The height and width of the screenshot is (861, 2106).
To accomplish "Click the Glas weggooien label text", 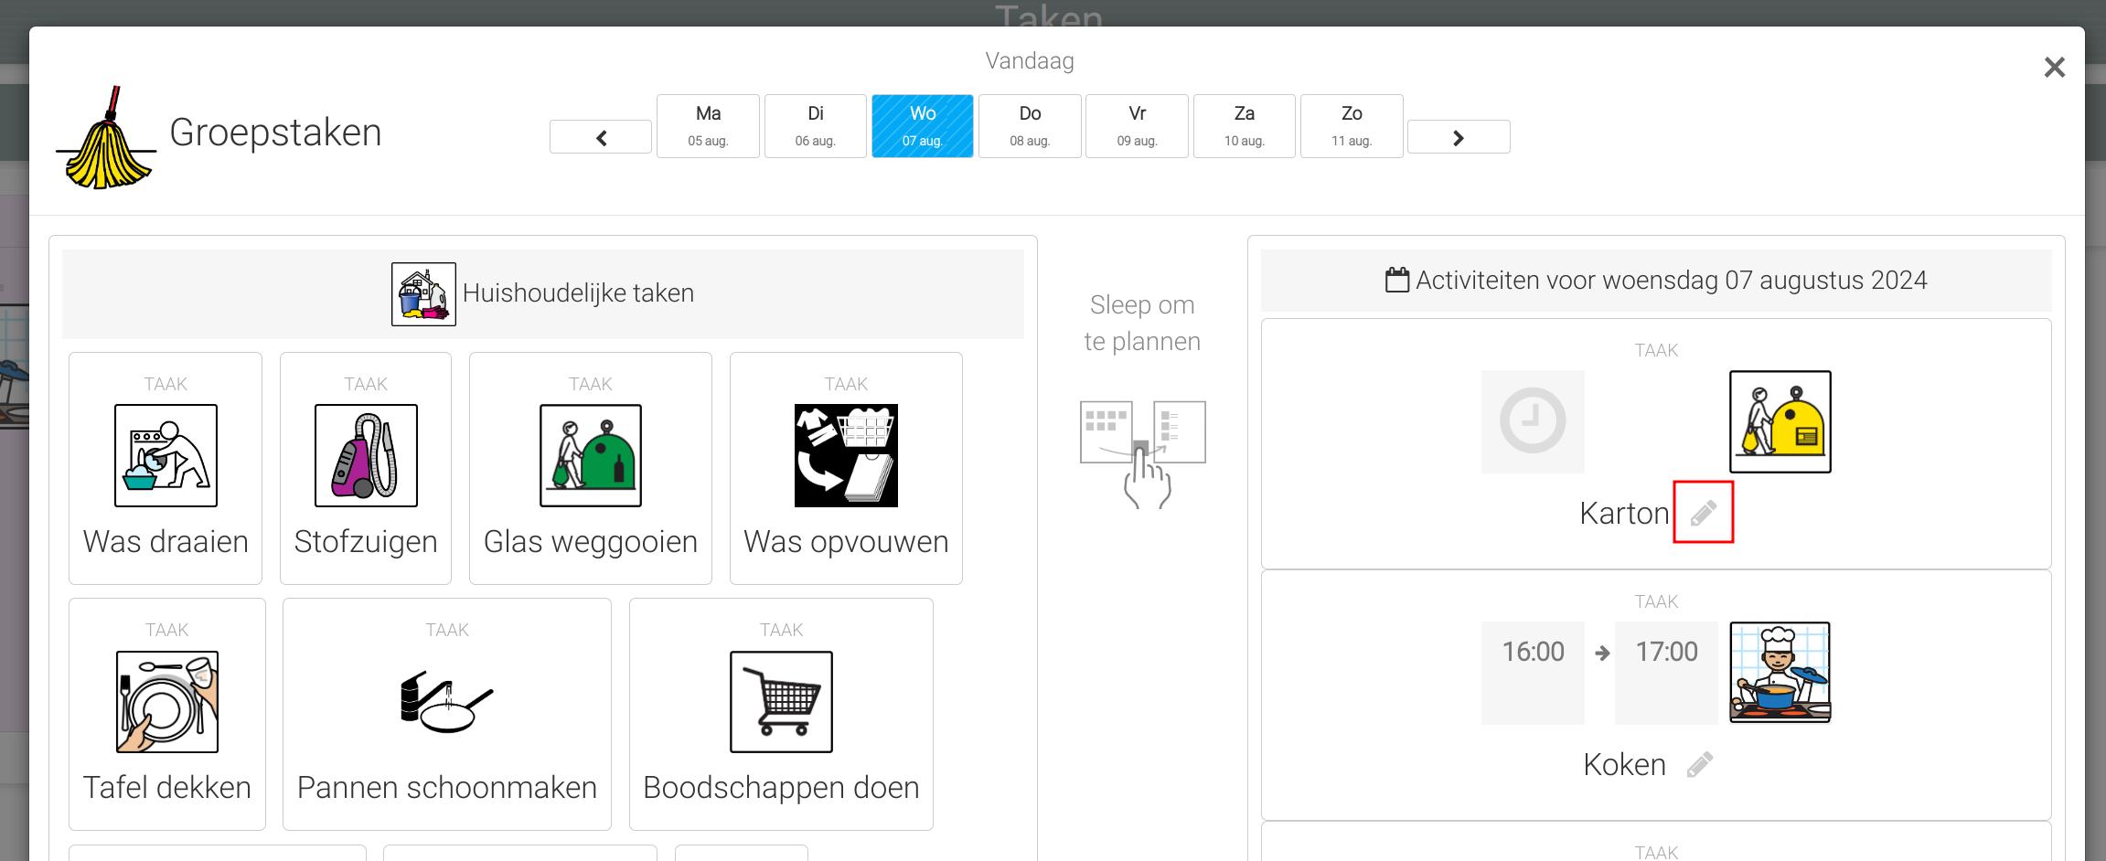I will click(x=591, y=542).
